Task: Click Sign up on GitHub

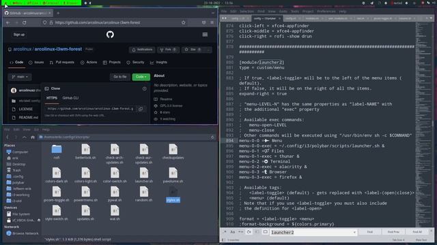Action: click(x=19, y=35)
